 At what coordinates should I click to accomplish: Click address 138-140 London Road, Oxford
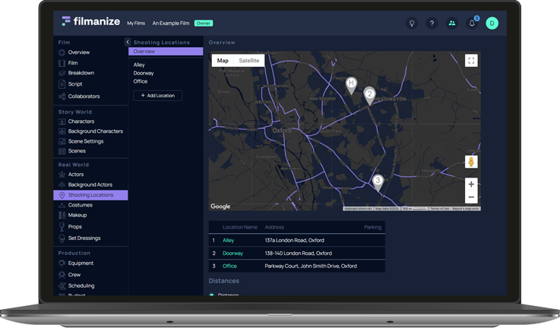tap(298, 254)
